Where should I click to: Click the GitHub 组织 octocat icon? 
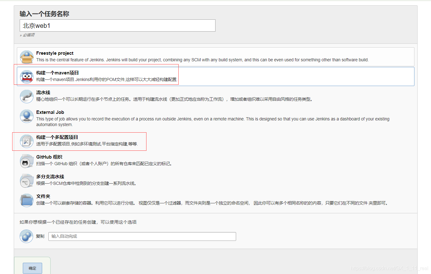tap(27, 161)
